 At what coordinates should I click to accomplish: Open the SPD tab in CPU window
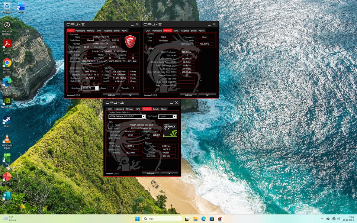pyautogui.click(x=99, y=30)
